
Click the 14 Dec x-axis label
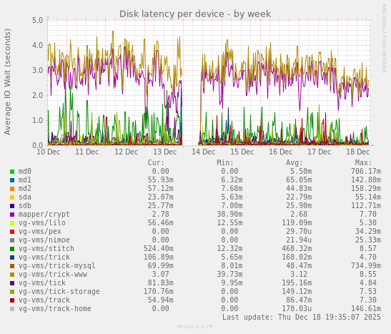(x=203, y=152)
